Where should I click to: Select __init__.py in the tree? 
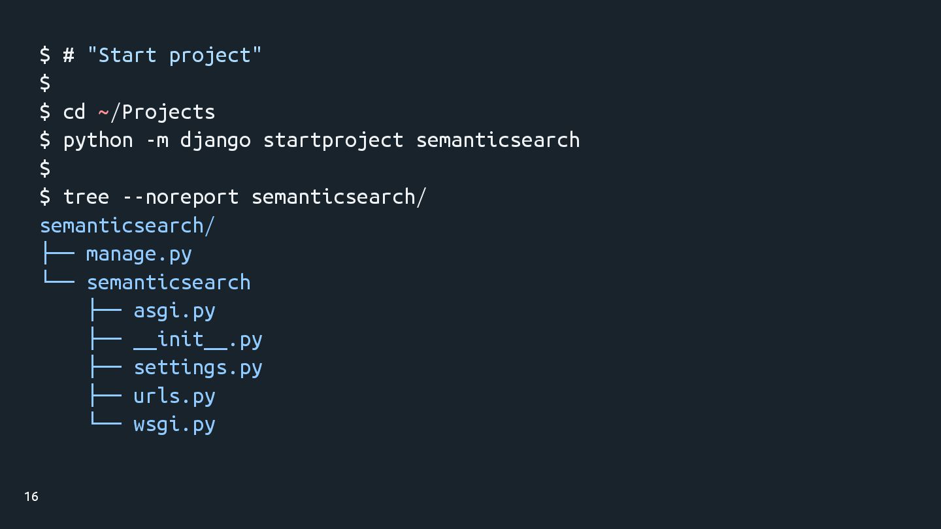point(198,340)
